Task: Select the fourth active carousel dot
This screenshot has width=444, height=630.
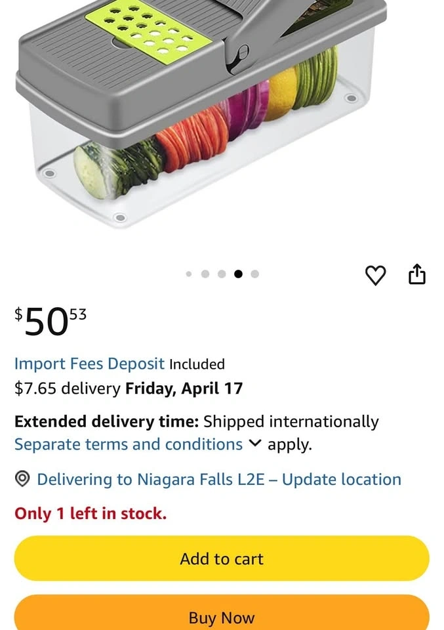Action: tap(238, 274)
